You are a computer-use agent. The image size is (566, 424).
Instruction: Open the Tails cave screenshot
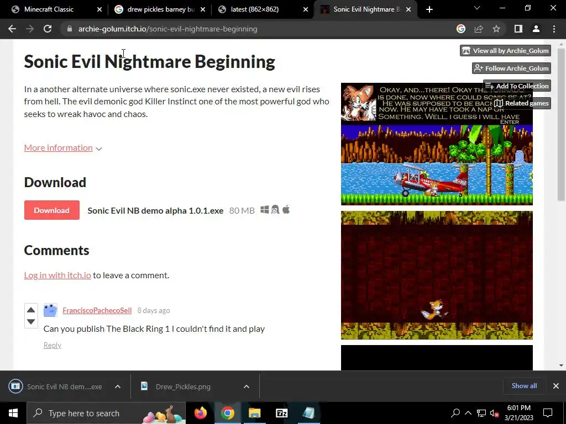[x=437, y=275]
